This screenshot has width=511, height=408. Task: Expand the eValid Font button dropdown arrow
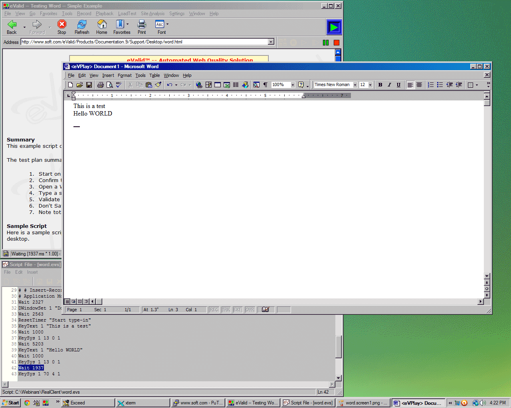pyautogui.click(x=167, y=24)
